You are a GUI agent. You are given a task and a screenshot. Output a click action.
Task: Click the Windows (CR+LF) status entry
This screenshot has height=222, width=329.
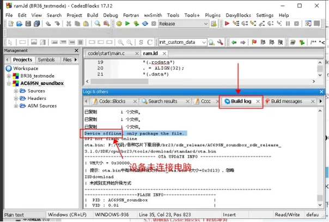tap(67, 215)
